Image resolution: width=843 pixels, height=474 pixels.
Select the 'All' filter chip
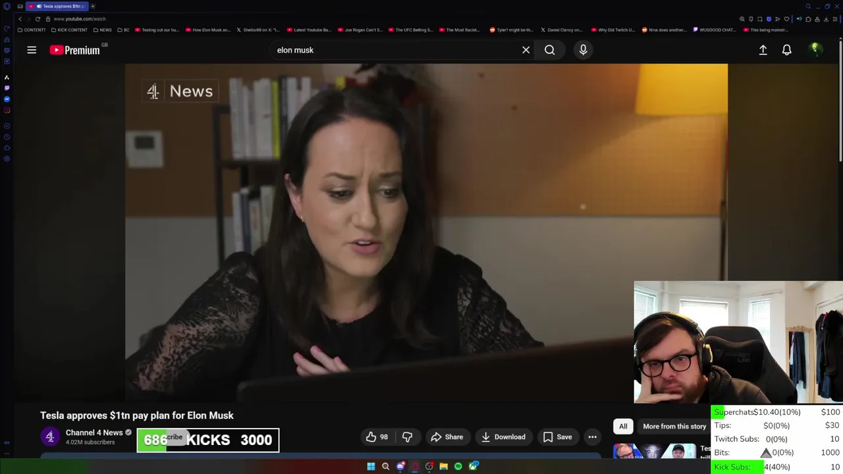point(623,427)
